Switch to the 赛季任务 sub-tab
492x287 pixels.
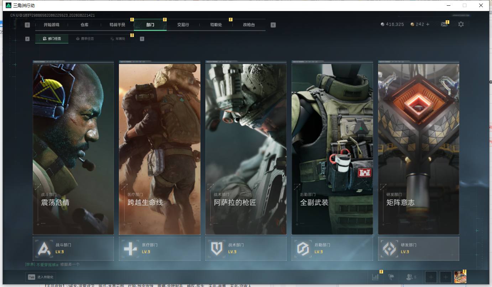pos(85,39)
